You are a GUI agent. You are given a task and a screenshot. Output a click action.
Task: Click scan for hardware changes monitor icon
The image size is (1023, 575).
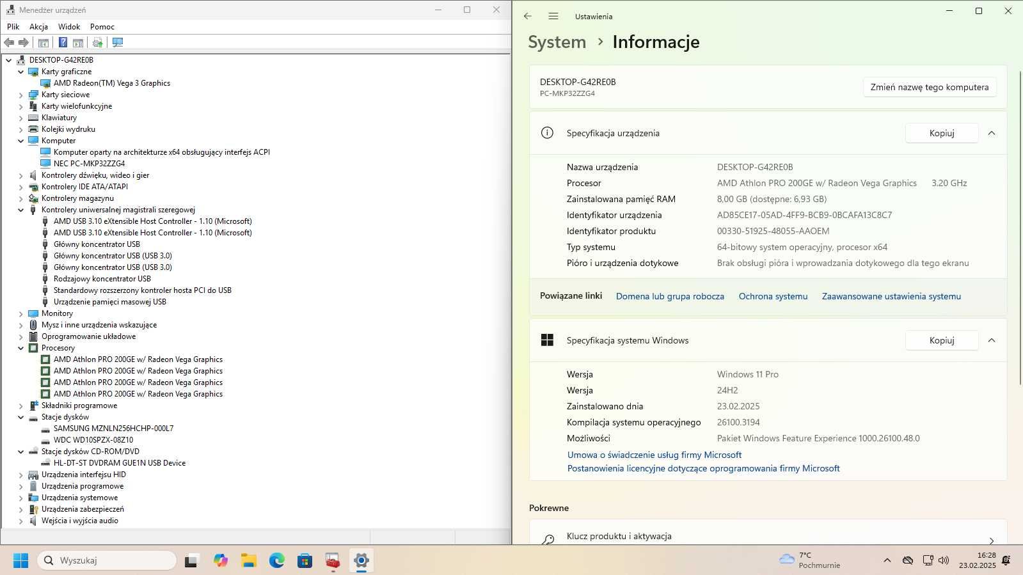(x=118, y=42)
